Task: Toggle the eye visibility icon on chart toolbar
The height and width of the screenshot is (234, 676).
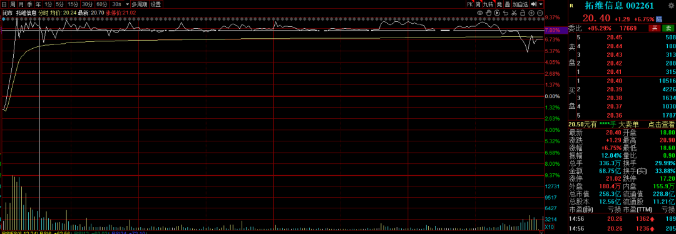Action: (480, 13)
